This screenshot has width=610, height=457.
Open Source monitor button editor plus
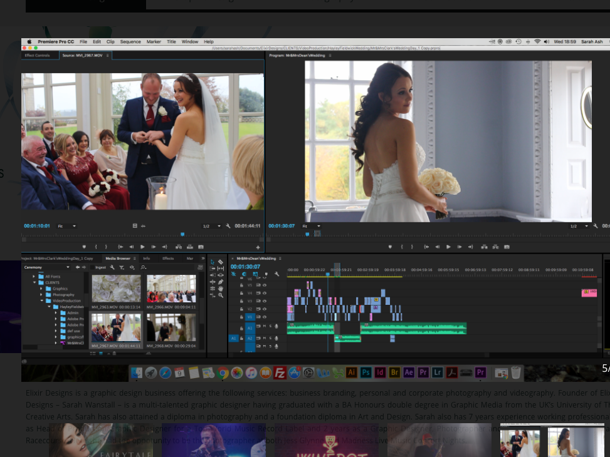point(258,247)
